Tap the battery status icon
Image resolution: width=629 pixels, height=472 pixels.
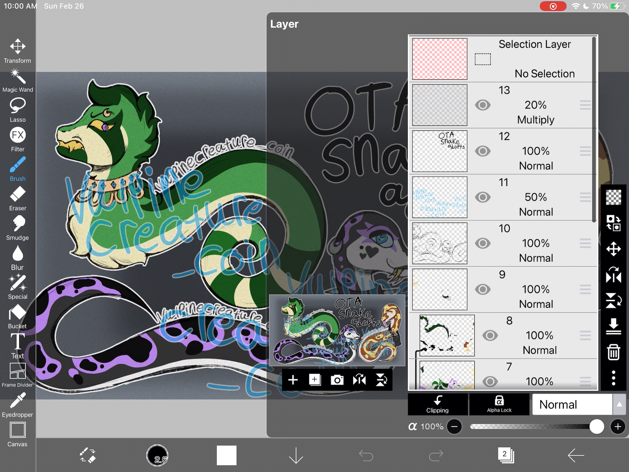[x=617, y=6]
